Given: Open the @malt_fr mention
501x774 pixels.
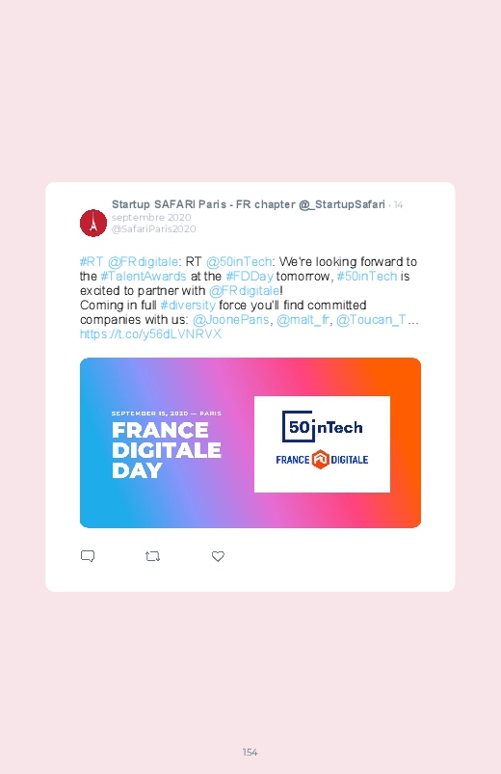Looking at the screenshot, I should [x=303, y=320].
